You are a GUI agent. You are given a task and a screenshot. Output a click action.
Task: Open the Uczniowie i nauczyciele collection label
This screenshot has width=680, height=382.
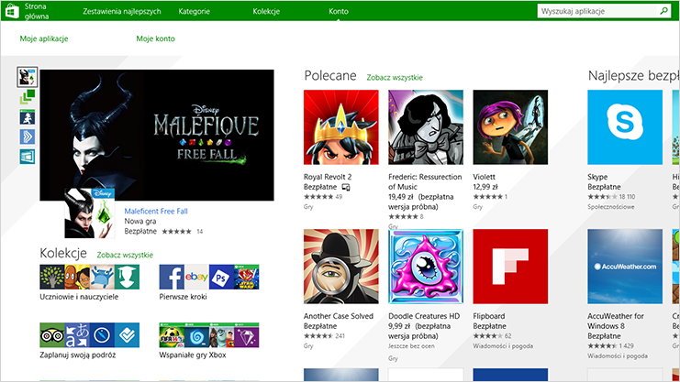pos(79,297)
